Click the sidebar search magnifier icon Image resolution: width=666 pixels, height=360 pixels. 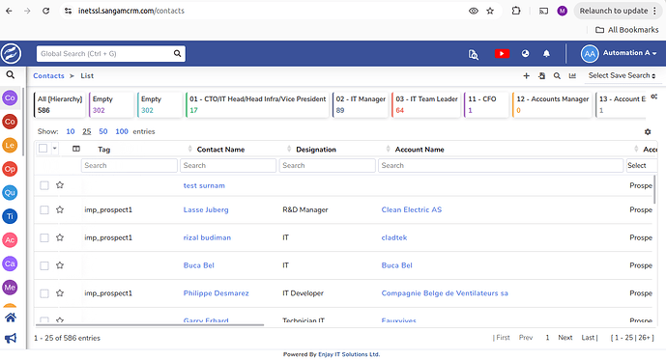click(11, 75)
